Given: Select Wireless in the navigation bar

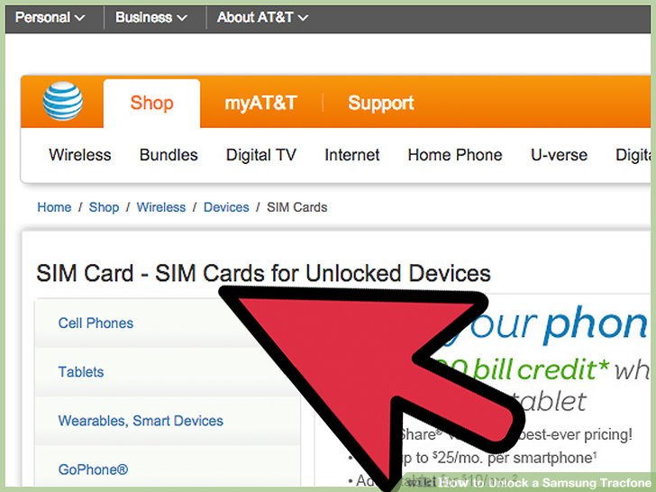Looking at the screenshot, I should pos(80,155).
